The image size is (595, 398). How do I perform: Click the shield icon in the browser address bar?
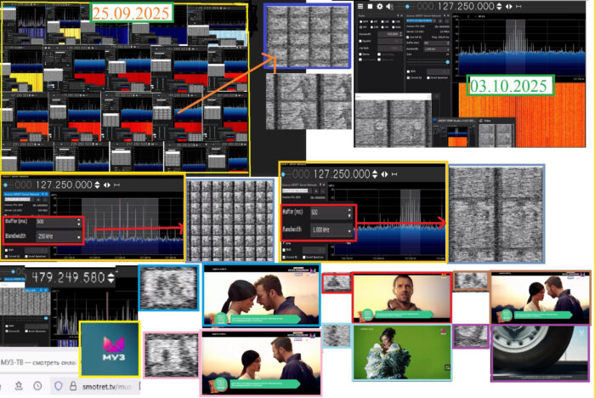[58, 385]
